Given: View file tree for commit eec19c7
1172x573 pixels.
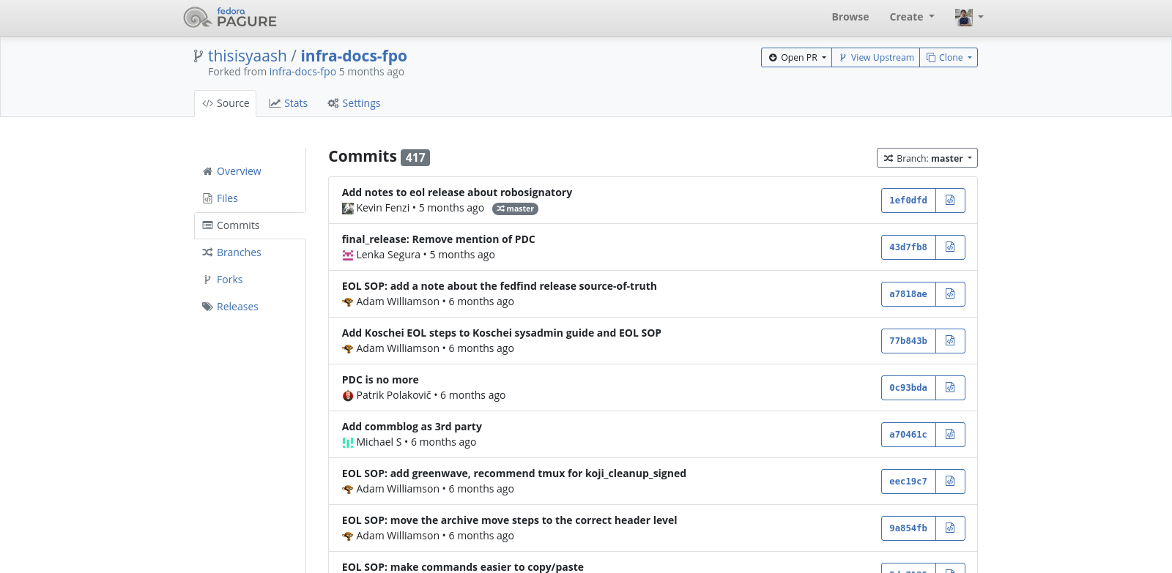Looking at the screenshot, I should (950, 482).
